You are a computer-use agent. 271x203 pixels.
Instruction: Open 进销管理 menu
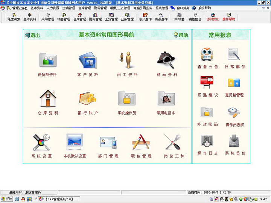coord(69,8)
